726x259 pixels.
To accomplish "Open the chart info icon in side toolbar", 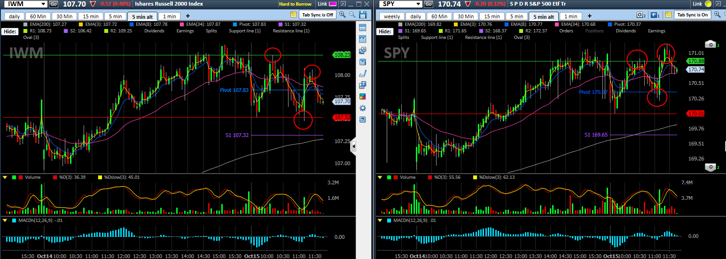I will click(362, 85).
